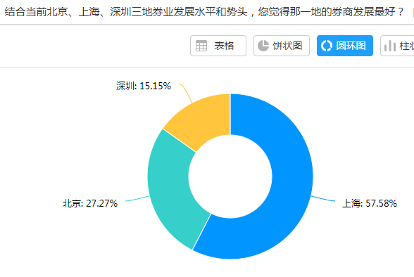The height and width of the screenshot is (277, 414).
Task: Click the 上海: 57.58% label
Action: pyautogui.click(x=370, y=203)
